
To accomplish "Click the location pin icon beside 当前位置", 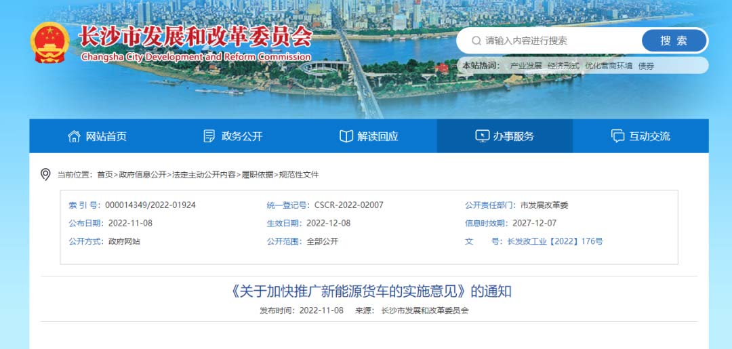I will pos(45,174).
